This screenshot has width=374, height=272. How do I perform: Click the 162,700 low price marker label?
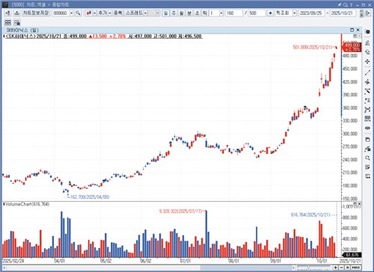pyautogui.click(x=90, y=197)
